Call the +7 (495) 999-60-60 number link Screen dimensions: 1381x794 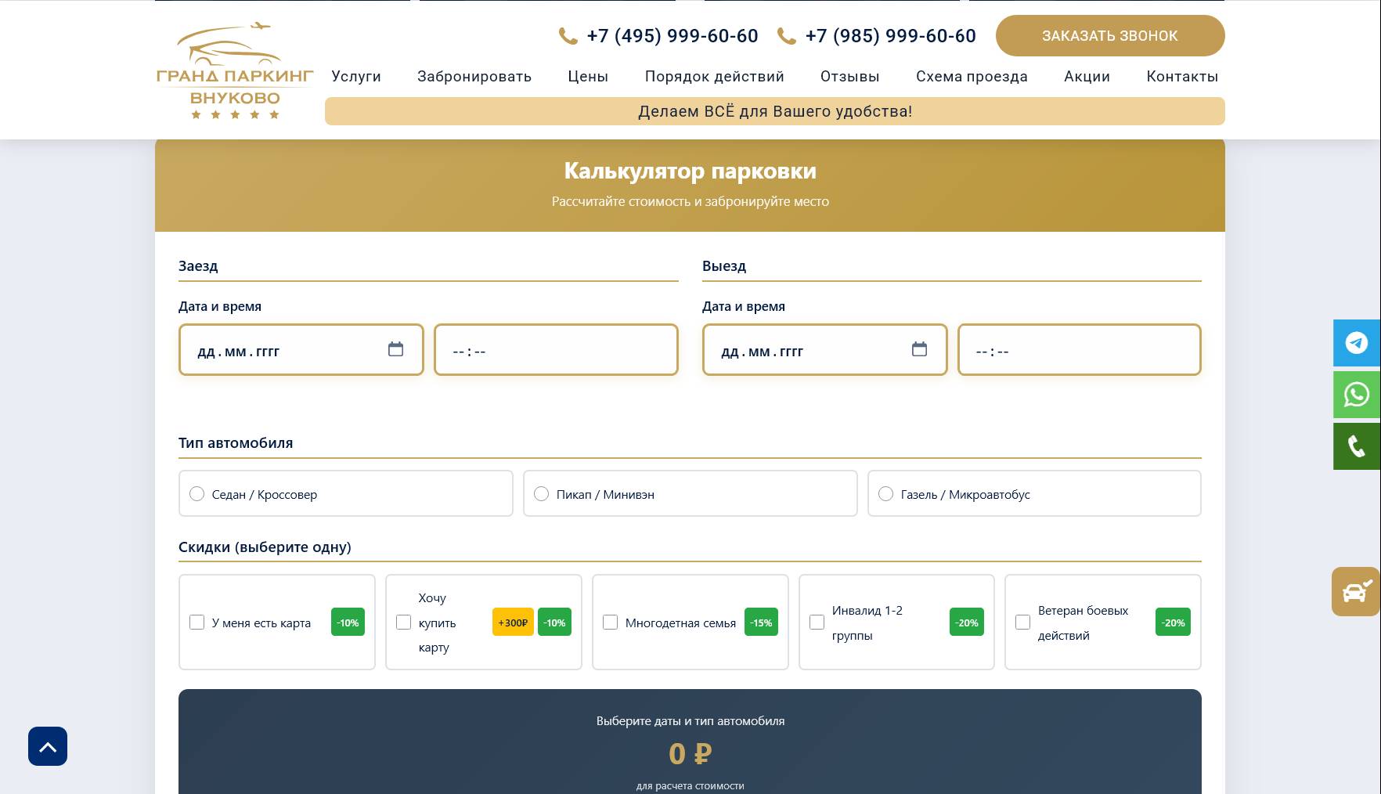672,36
